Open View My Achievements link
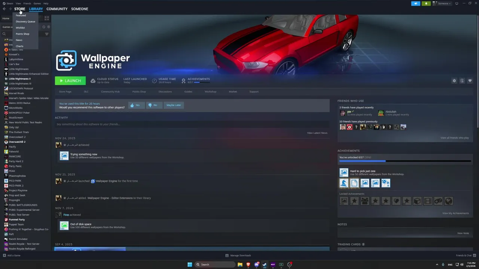Viewport: 479px width, 269px height. [455, 213]
